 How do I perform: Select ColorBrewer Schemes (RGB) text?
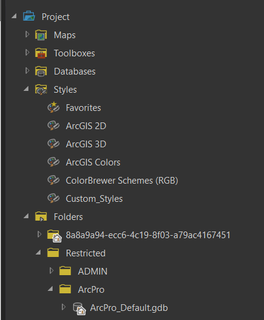coord(122,181)
